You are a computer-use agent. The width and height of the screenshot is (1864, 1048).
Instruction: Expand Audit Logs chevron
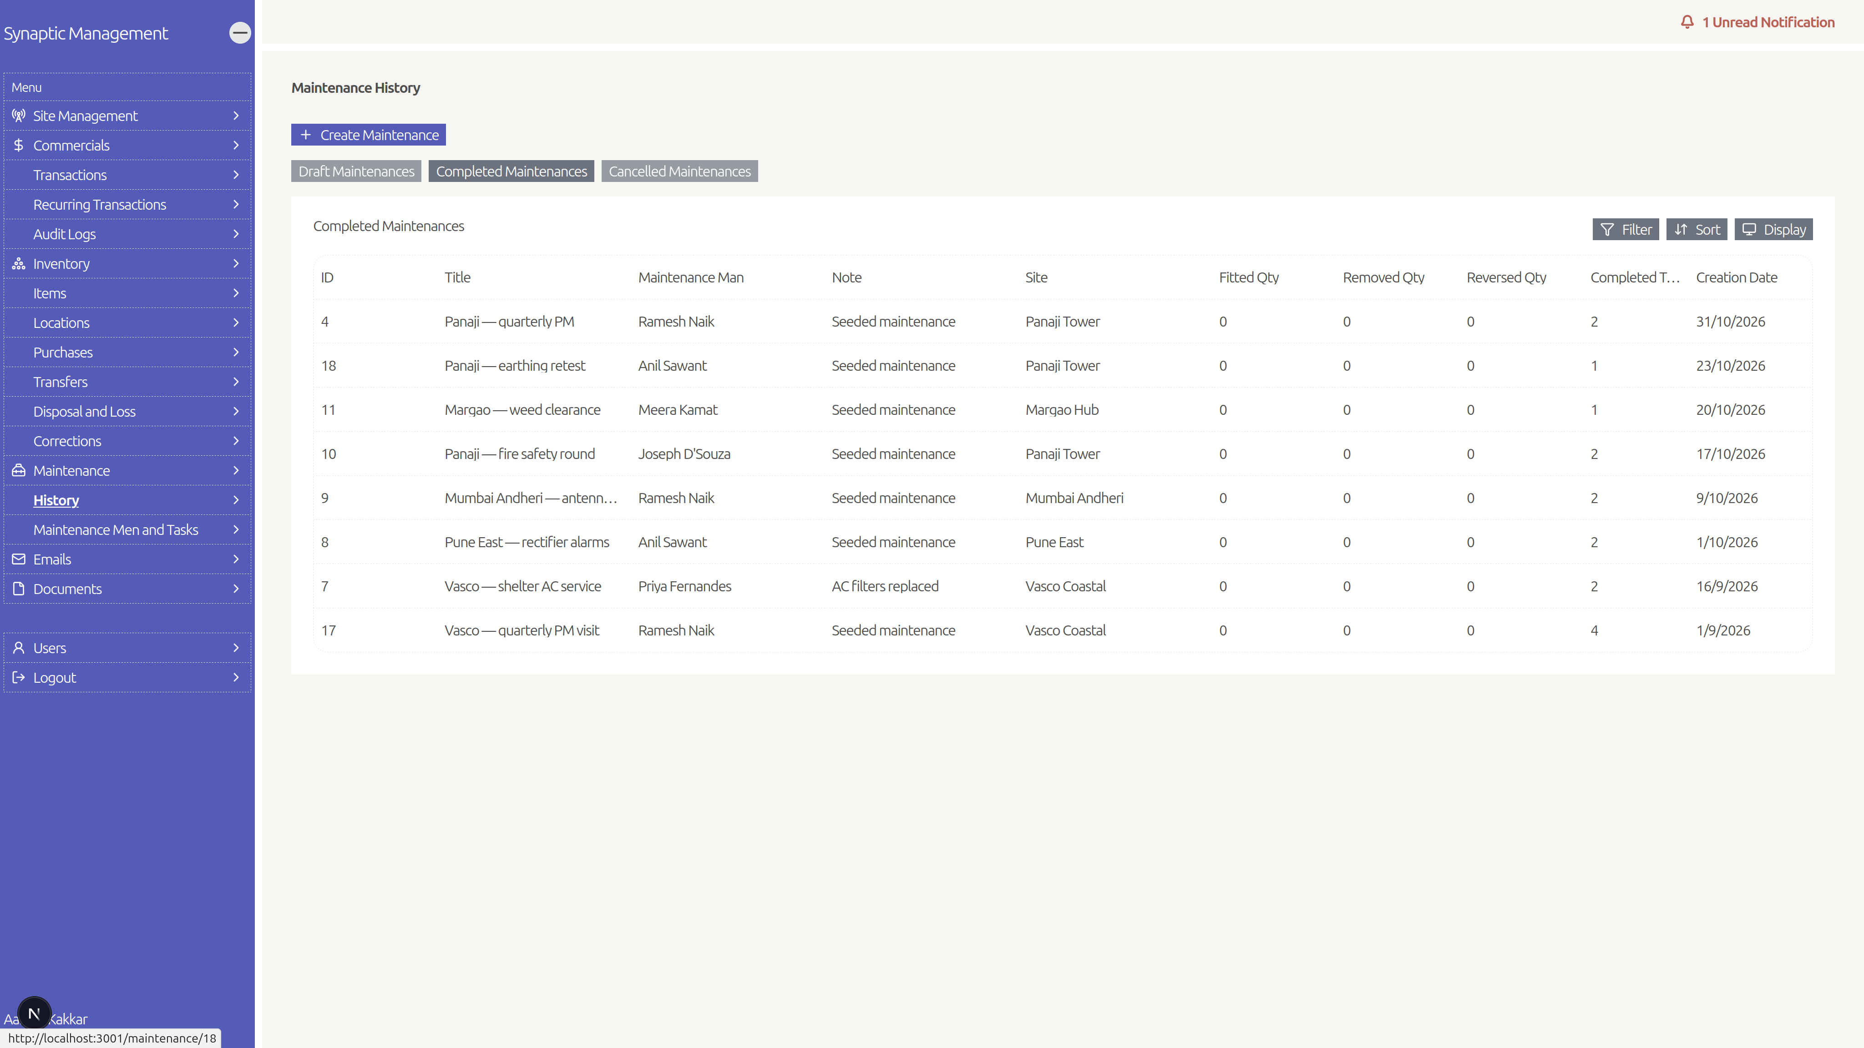click(x=236, y=234)
